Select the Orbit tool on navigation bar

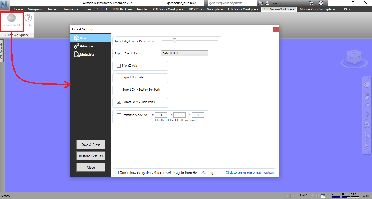tap(367, 115)
